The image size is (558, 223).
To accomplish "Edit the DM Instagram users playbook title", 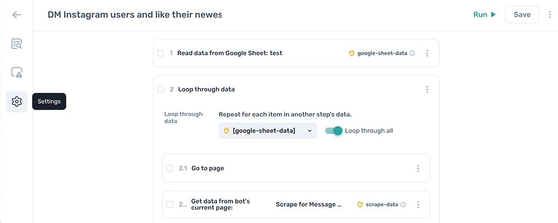I will 135,14.
